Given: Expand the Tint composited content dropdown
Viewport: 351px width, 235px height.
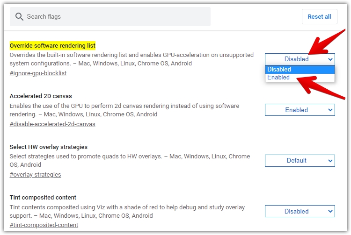Looking at the screenshot, I should (x=300, y=211).
